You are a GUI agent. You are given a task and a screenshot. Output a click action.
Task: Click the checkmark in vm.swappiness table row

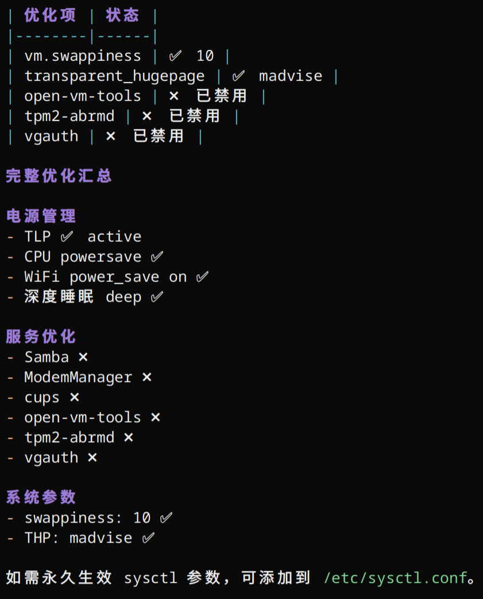point(175,56)
